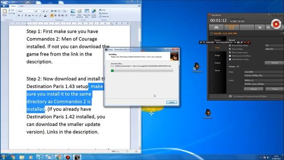
Task: Open Bandicam About tab
Action: click(217, 70)
